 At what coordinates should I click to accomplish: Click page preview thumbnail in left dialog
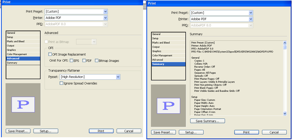click(23, 104)
